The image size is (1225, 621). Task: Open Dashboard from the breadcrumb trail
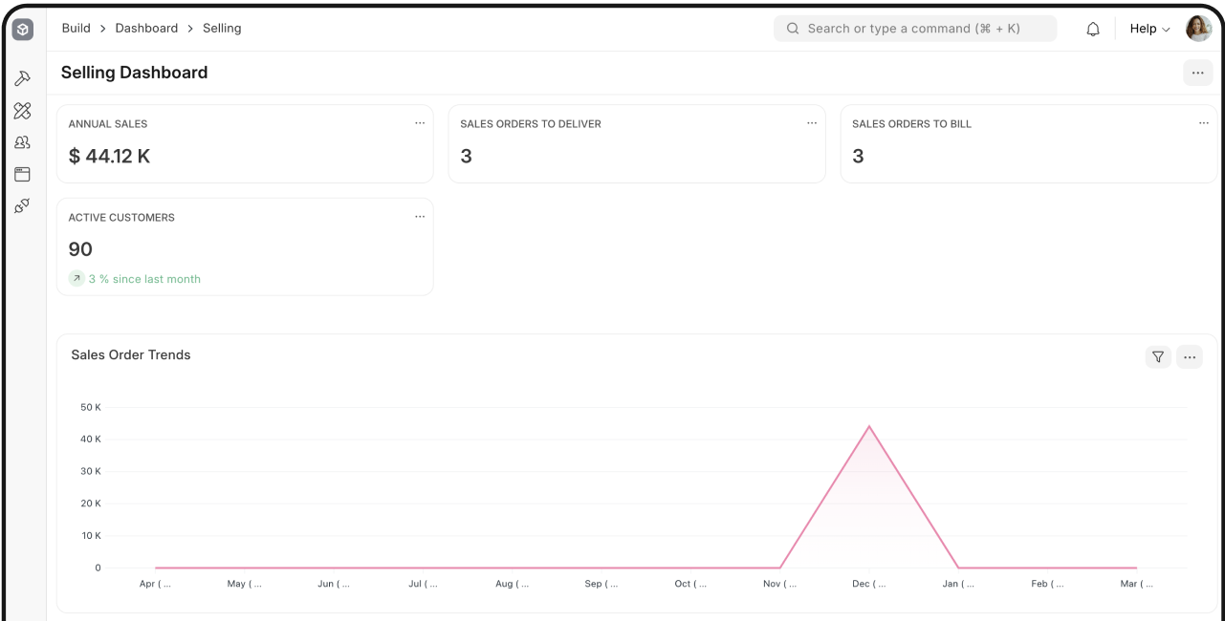[146, 28]
